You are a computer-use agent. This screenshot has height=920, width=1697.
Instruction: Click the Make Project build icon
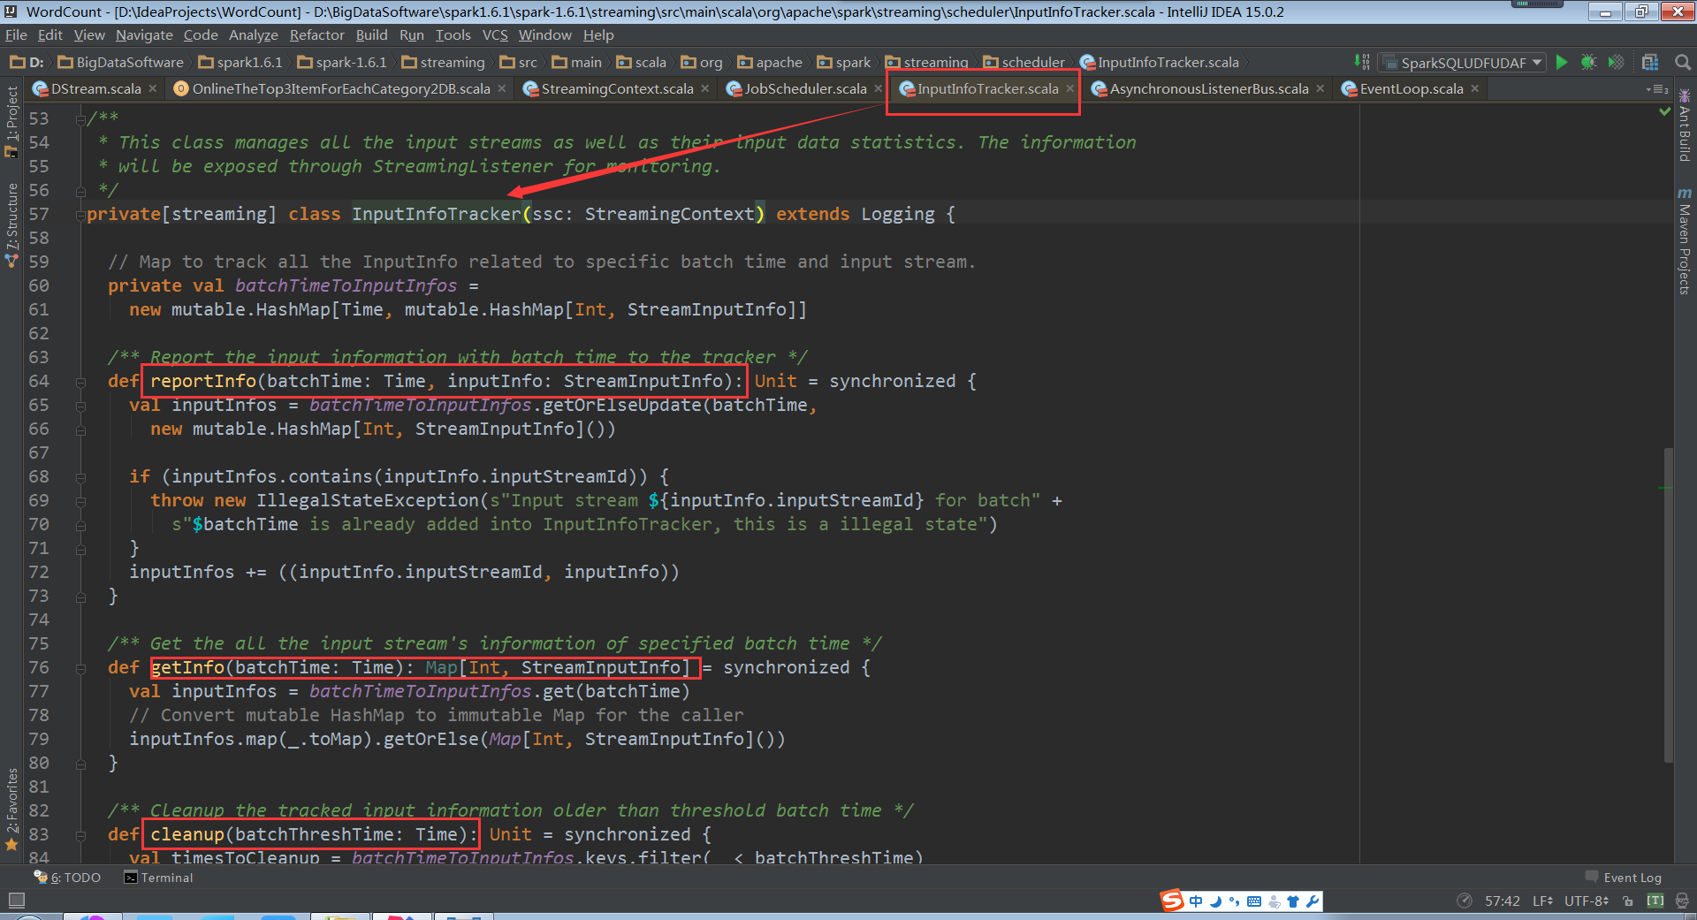click(x=1362, y=62)
